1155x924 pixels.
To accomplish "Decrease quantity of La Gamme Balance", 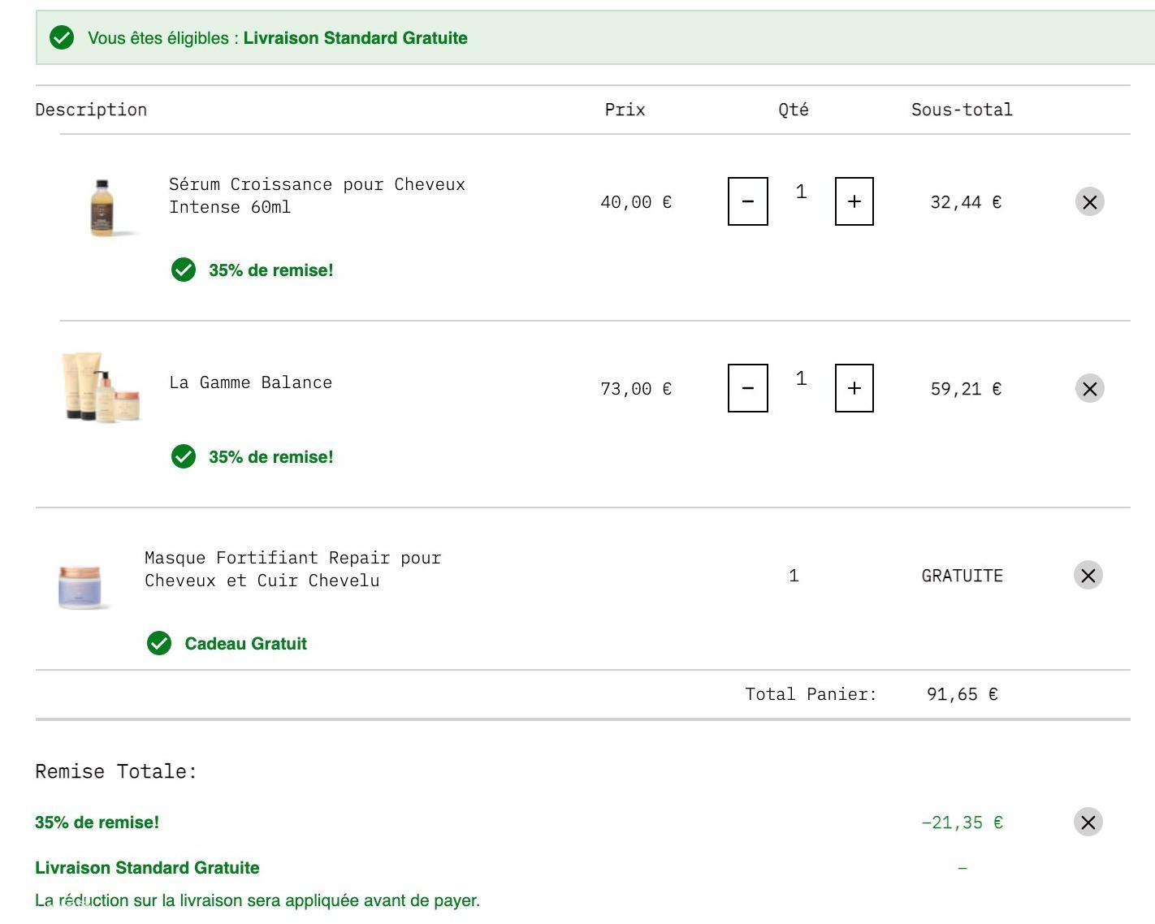I will pyautogui.click(x=747, y=388).
